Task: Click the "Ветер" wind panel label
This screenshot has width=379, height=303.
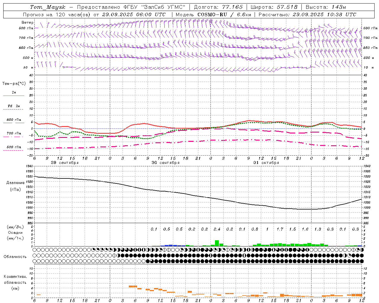Action: click(28, 22)
